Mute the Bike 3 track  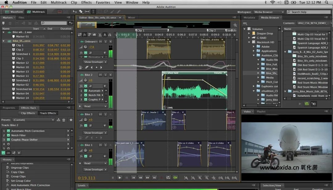pyautogui.click(x=101, y=114)
